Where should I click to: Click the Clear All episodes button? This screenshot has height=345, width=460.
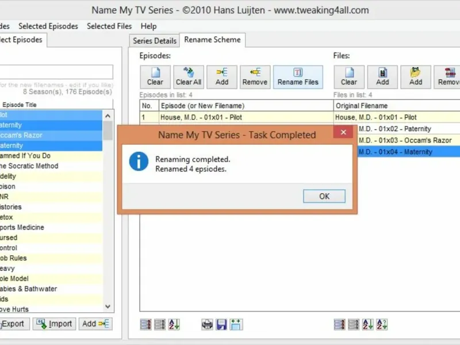[189, 77]
